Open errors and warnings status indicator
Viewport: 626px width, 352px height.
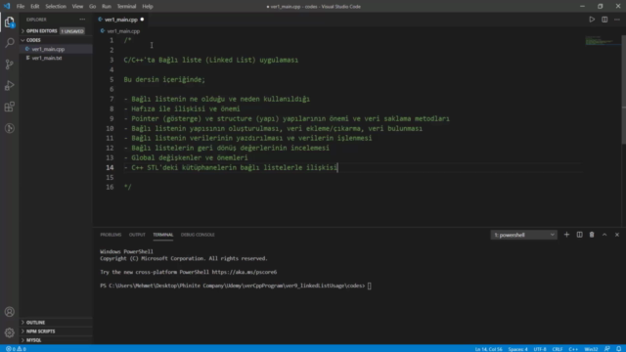click(16, 349)
